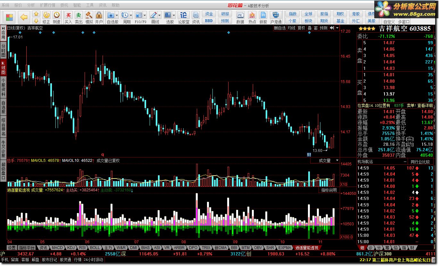This screenshot has width=439, height=266.
Task: Click the 查看详细 link in order book
Action: pyautogui.click(x=425, y=105)
